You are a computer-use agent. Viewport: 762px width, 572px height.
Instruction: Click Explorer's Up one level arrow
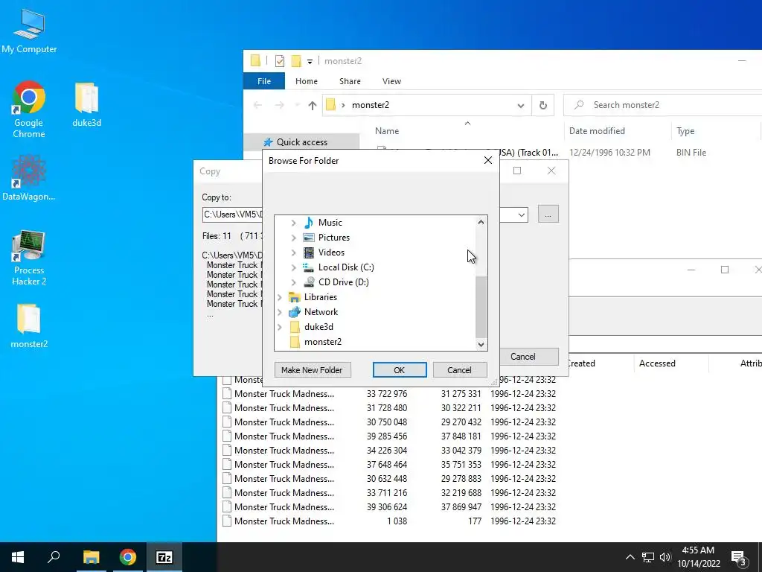tap(312, 105)
